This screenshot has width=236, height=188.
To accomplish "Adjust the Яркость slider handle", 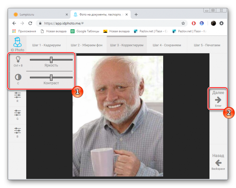I will point(51,60).
